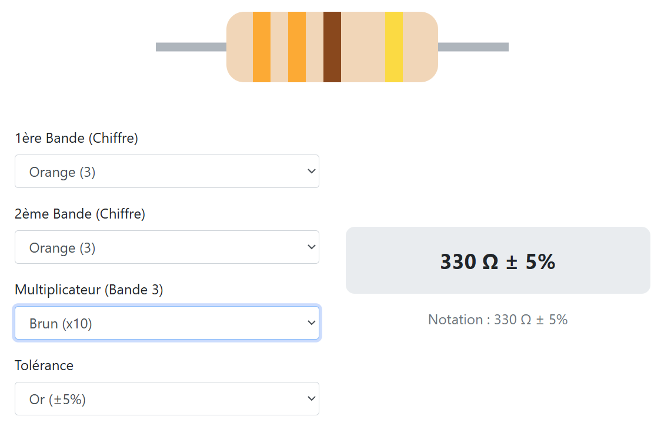The image size is (661, 423).
Task: Expand the 2ème Bande dropdown
Action: (x=167, y=247)
